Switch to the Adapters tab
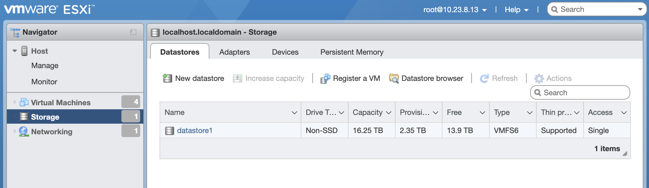 tap(234, 52)
